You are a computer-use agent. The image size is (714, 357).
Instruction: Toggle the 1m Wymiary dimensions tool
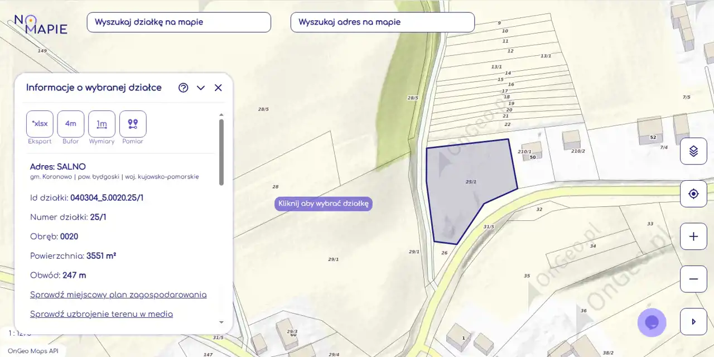click(102, 124)
